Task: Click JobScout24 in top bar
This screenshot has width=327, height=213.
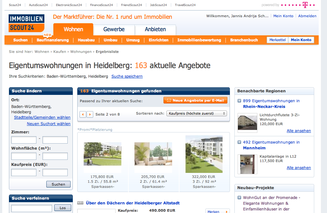Action: [x=158, y=5]
